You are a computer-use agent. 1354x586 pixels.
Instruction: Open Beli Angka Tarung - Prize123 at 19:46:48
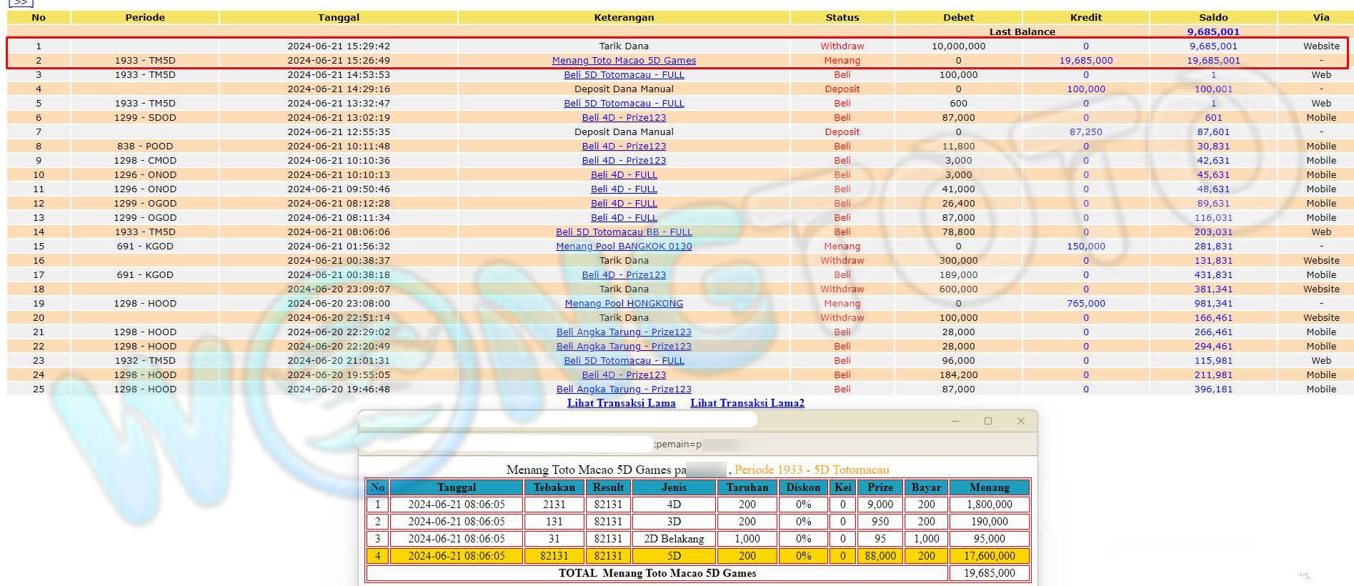[623, 389]
